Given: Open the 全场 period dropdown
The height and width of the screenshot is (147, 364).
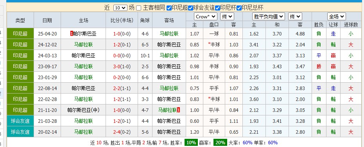Looking at the screenshot, I should (x=337, y=16).
